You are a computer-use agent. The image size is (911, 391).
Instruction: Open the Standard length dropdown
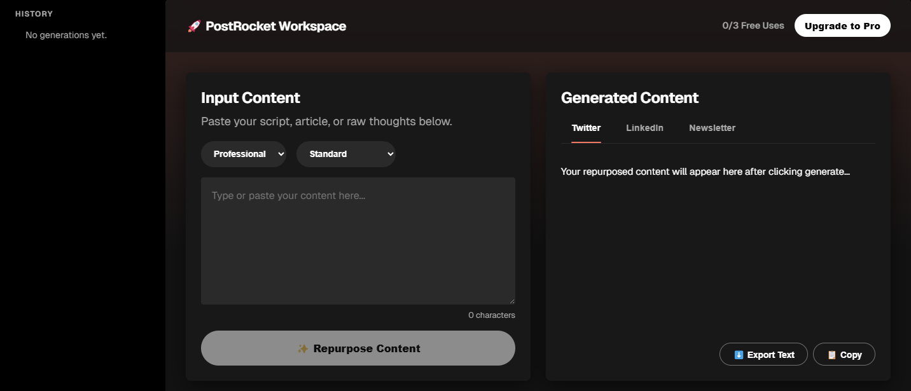[346, 154]
